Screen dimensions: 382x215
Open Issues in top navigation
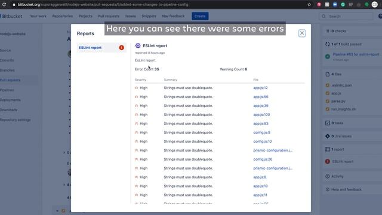[130, 16]
